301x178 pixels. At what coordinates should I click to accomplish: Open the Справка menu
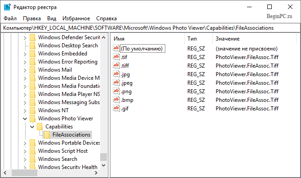coord(106,18)
